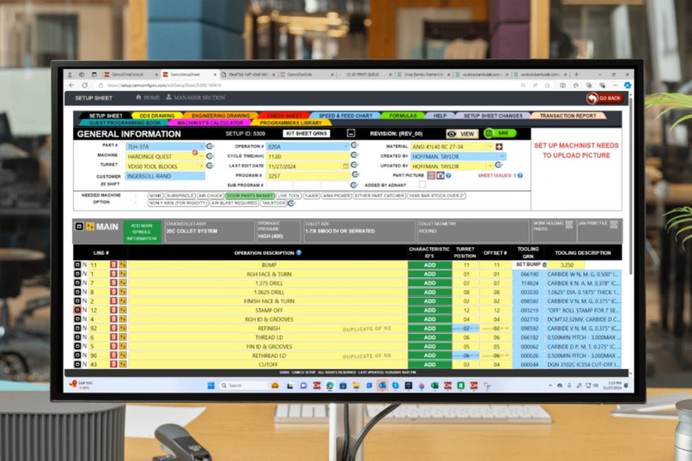The width and height of the screenshot is (692, 461).
Task: Click the Kit Sheet QRNs button
Action: point(307,133)
